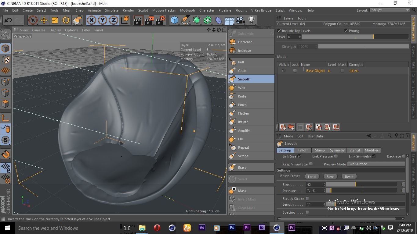This screenshot has width=417, height=234.
Task: Toggle X axis lock
Action: pos(91,20)
